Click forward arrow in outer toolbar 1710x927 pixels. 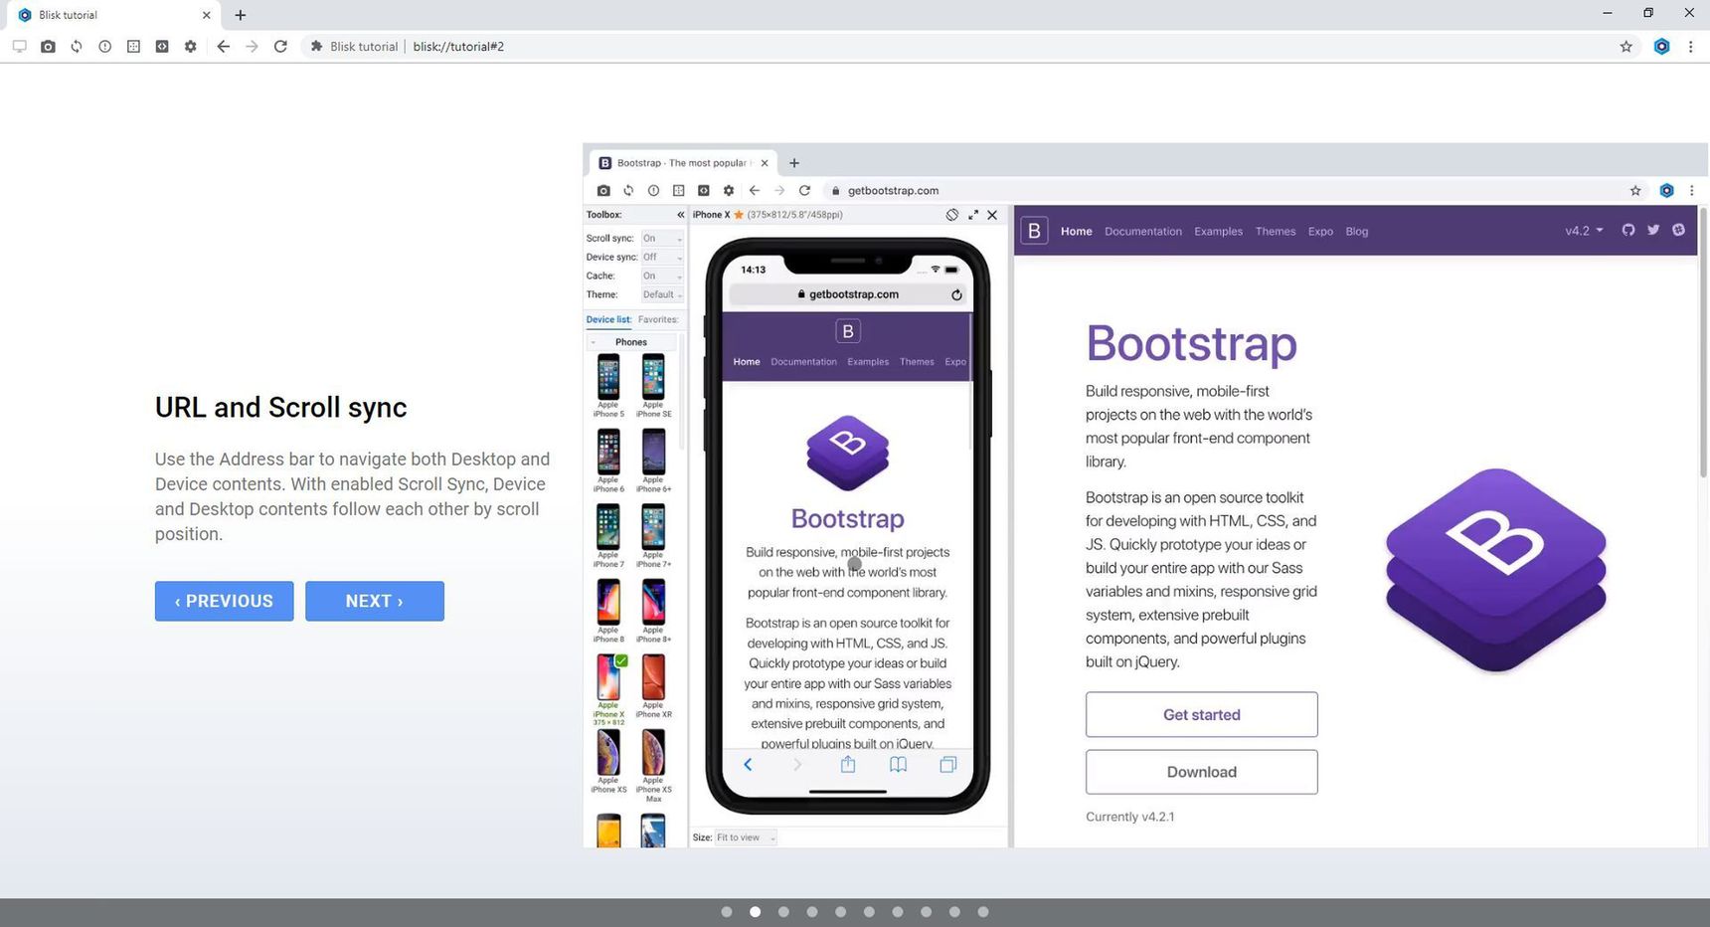[x=252, y=47]
